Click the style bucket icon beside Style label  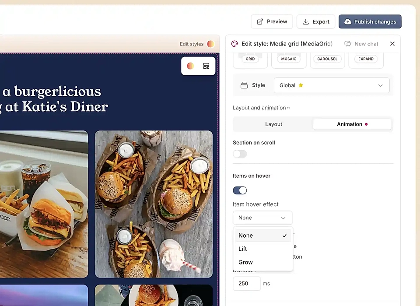244,85
